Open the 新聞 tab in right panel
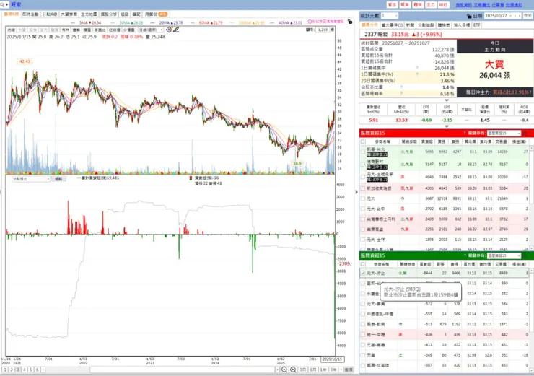 [x=410, y=25]
